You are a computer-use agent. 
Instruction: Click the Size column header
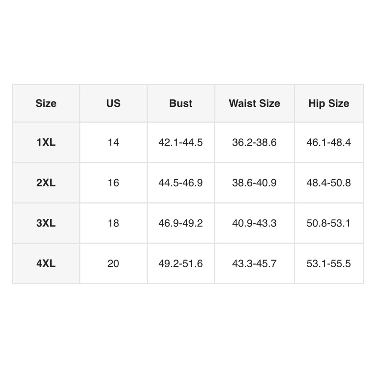click(x=46, y=103)
